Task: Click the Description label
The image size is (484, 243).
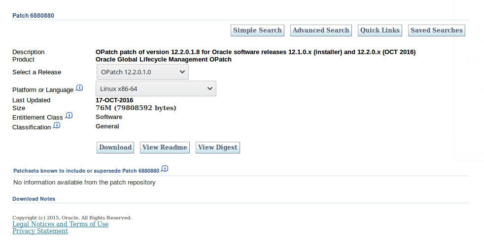Action: tap(29, 52)
